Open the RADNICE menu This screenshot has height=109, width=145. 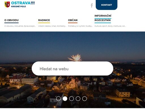coord(44,20)
